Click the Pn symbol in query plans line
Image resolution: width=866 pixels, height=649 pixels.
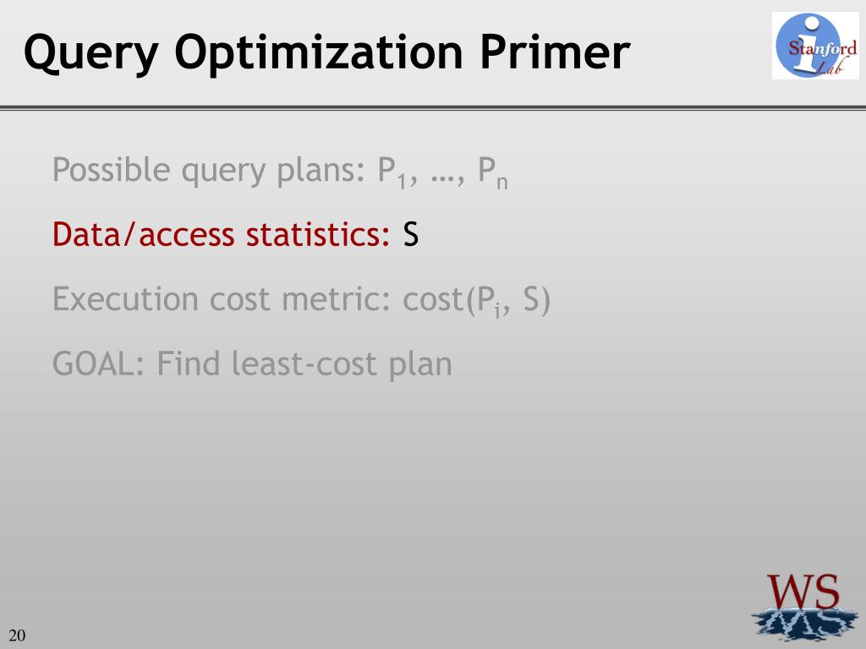pyautogui.click(x=493, y=172)
